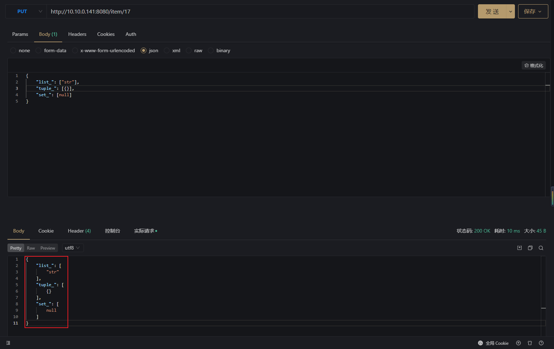Image resolution: width=554 pixels, height=349 pixels.
Task: Copy the response body with copy icon
Action: coord(530,248)
